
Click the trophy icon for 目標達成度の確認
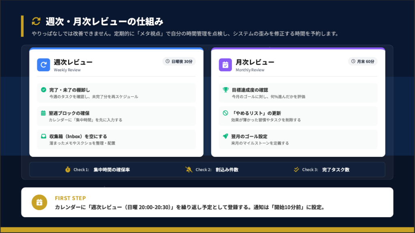[225, 90]
